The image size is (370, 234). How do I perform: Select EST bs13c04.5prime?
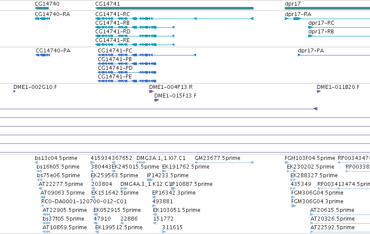[x=56, y=158]
